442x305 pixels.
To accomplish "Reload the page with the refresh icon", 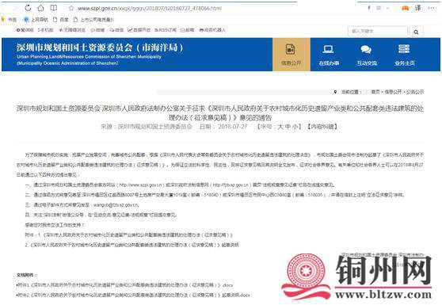I will (28, 8).
